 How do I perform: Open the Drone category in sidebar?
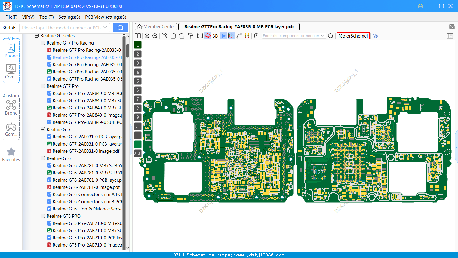pyautogui.click(x=11, y=107)
